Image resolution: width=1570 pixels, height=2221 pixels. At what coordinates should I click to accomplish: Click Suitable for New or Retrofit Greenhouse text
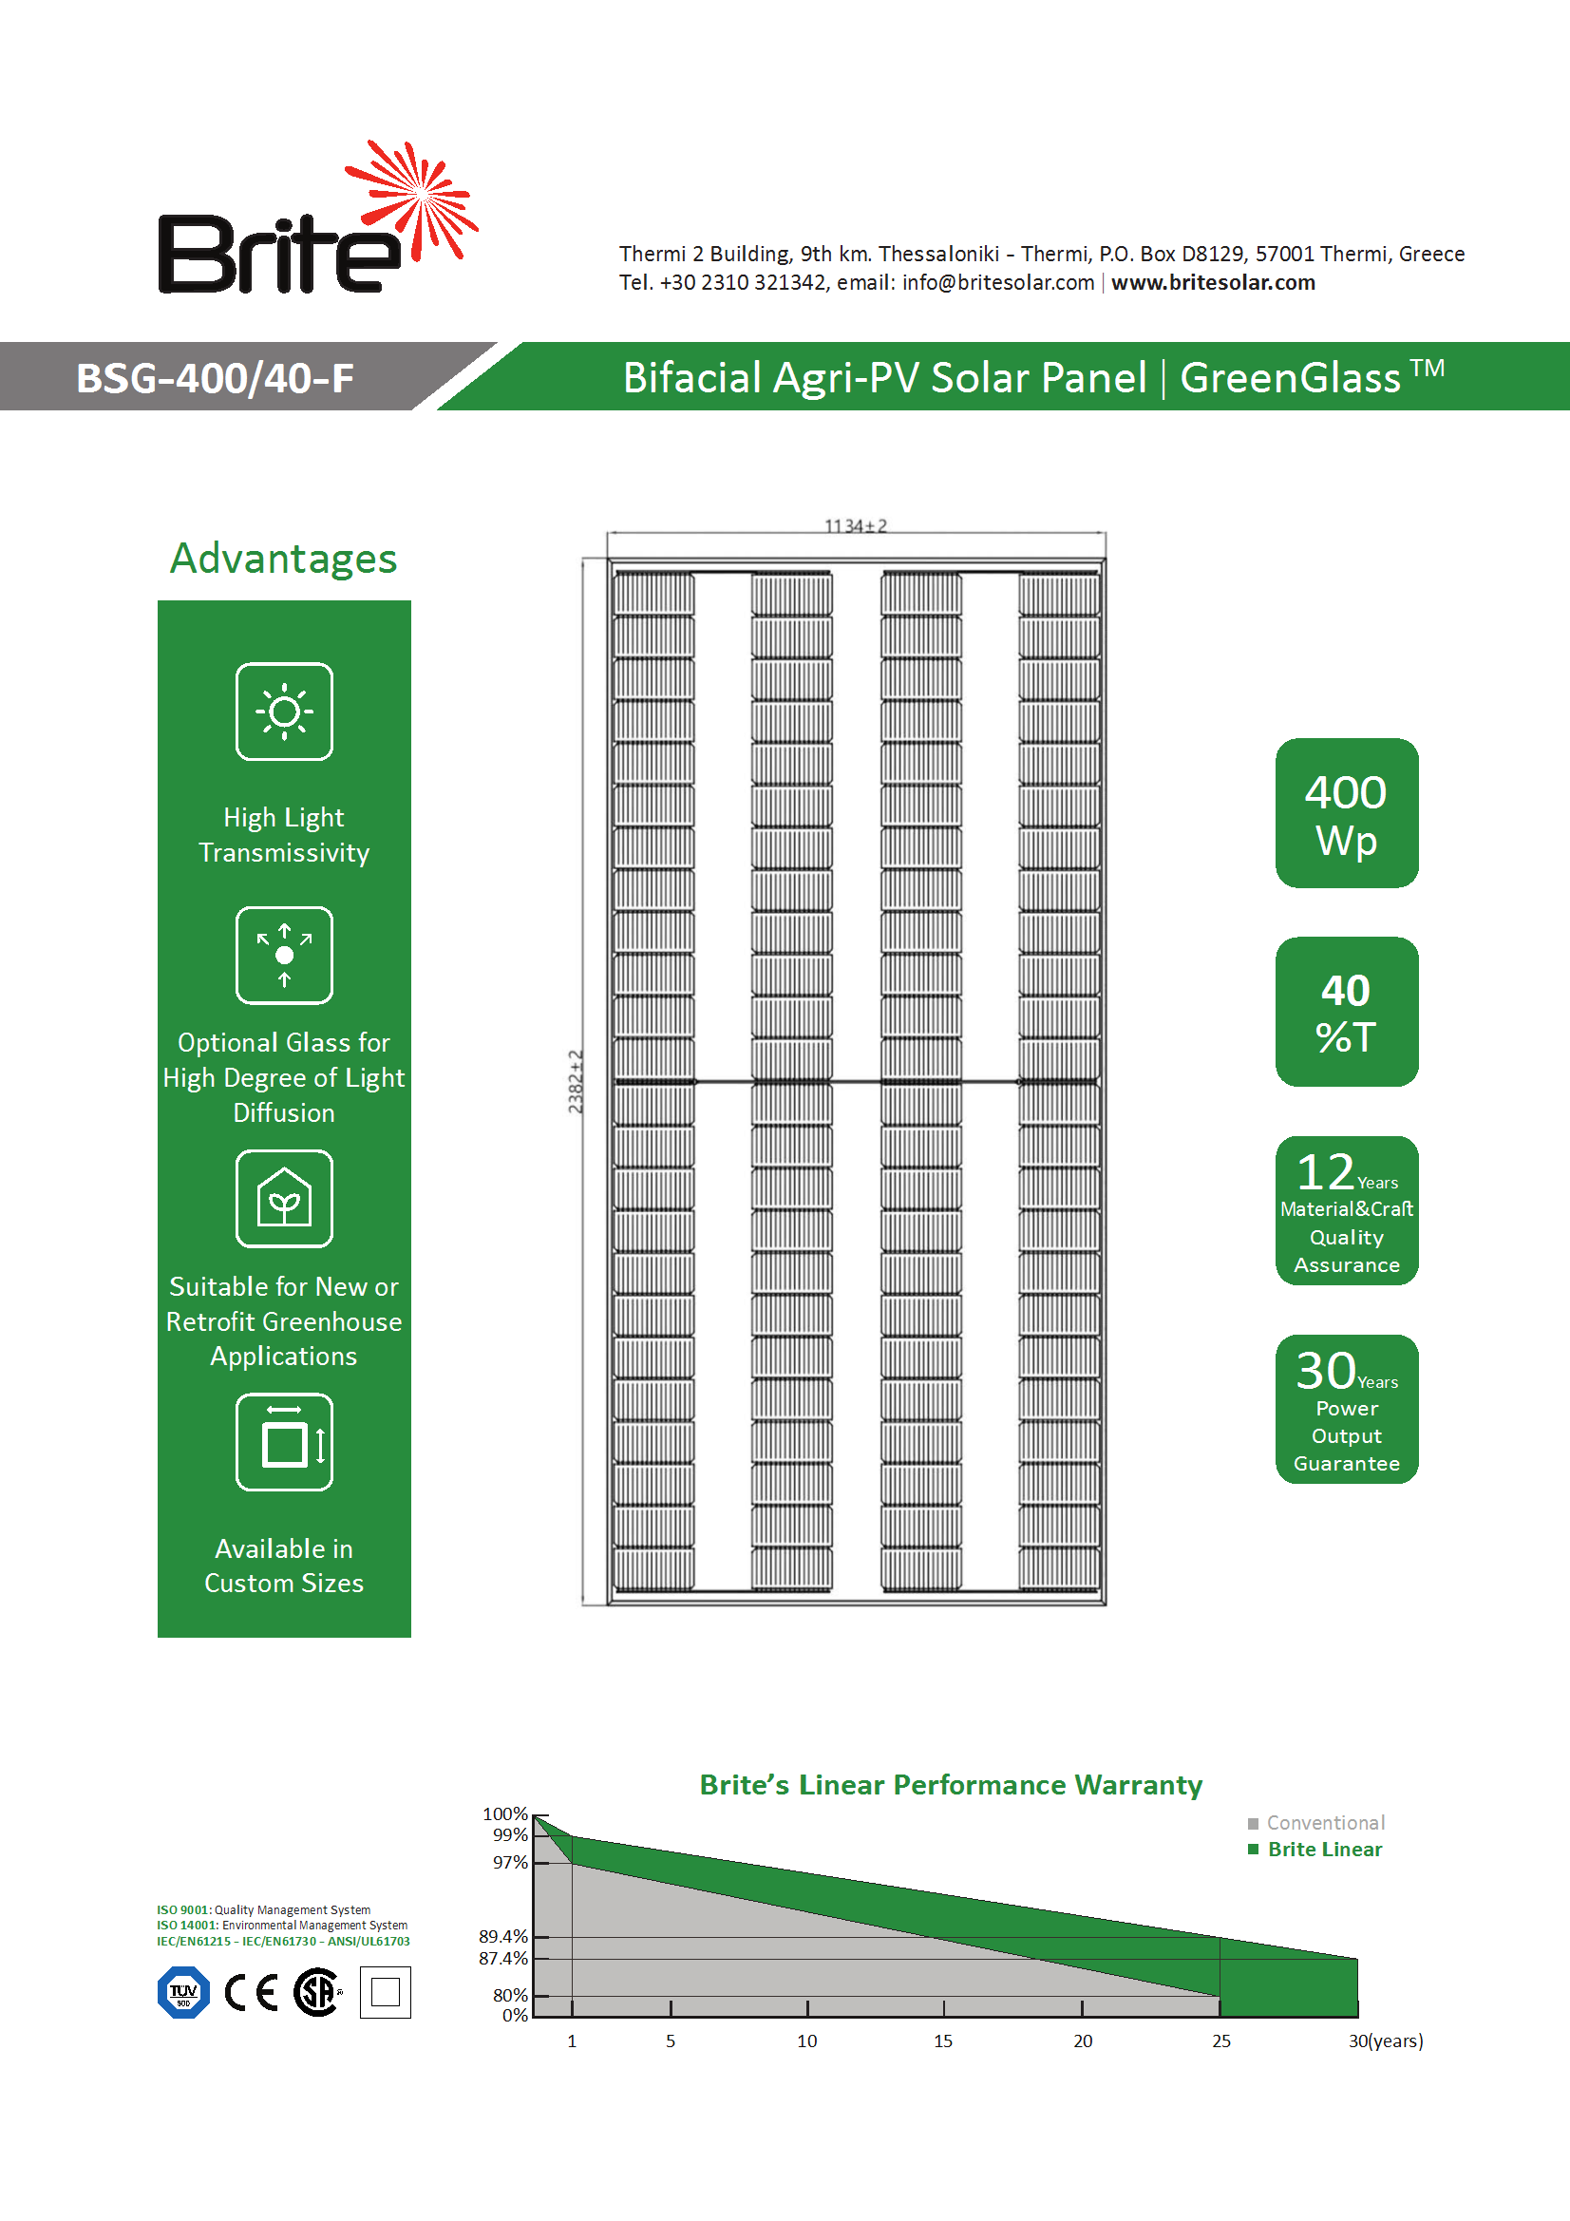tap(283, 1321)
